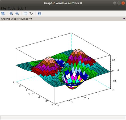
Task: Open the File menu
Action: 3,8
